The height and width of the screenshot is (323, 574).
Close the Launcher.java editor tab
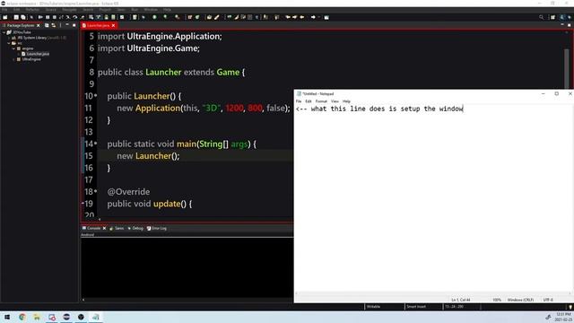pos(113,25)
